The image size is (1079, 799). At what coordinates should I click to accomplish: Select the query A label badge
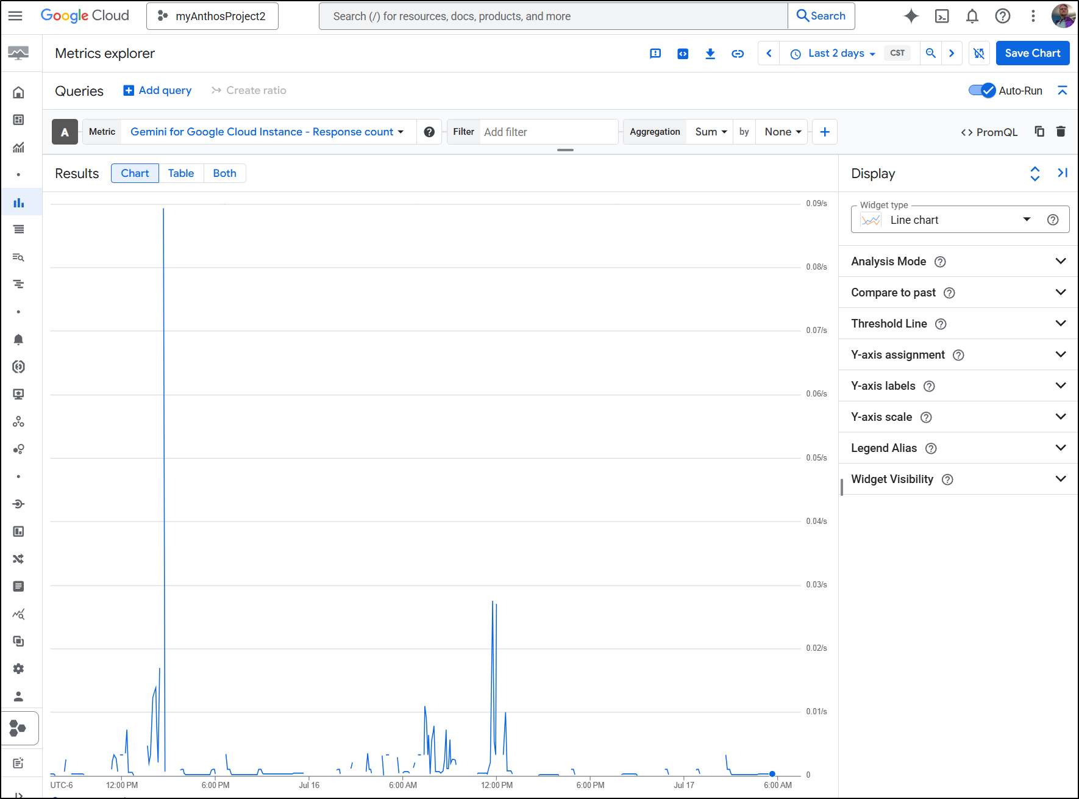point(65,132)
